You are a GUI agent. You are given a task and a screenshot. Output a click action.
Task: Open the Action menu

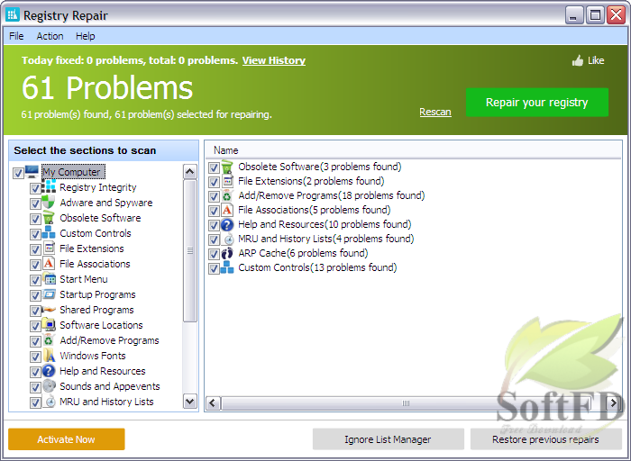coord(50,36)
